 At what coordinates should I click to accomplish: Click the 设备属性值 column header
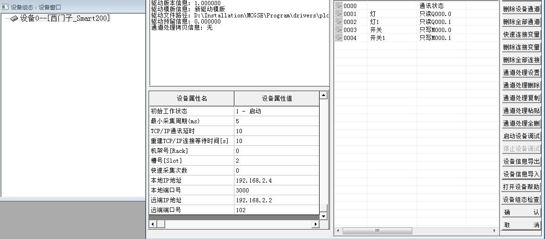point(277,99)
